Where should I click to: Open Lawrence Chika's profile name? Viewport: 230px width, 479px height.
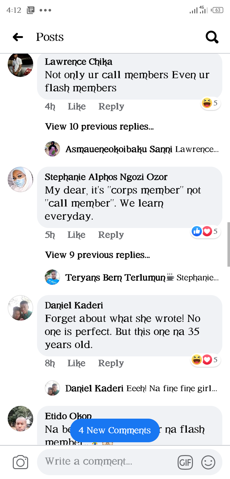[x=79, y=62]
